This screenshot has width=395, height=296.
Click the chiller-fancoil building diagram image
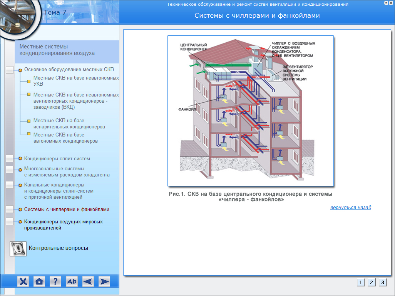point(250,111)
